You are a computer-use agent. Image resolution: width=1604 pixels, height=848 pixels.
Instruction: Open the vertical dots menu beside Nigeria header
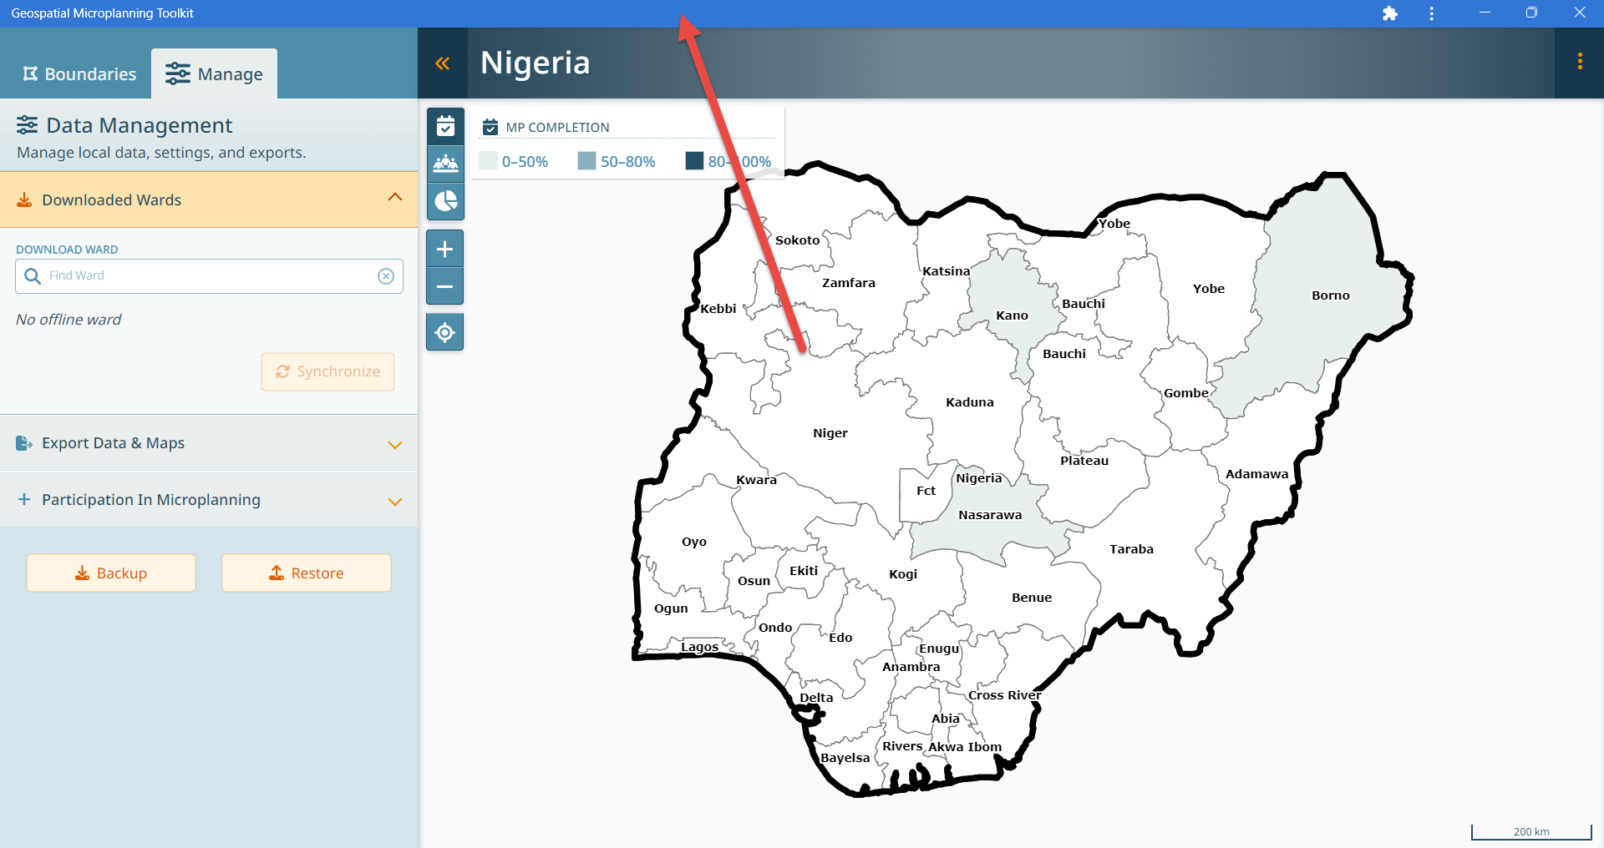point(1579,62)
